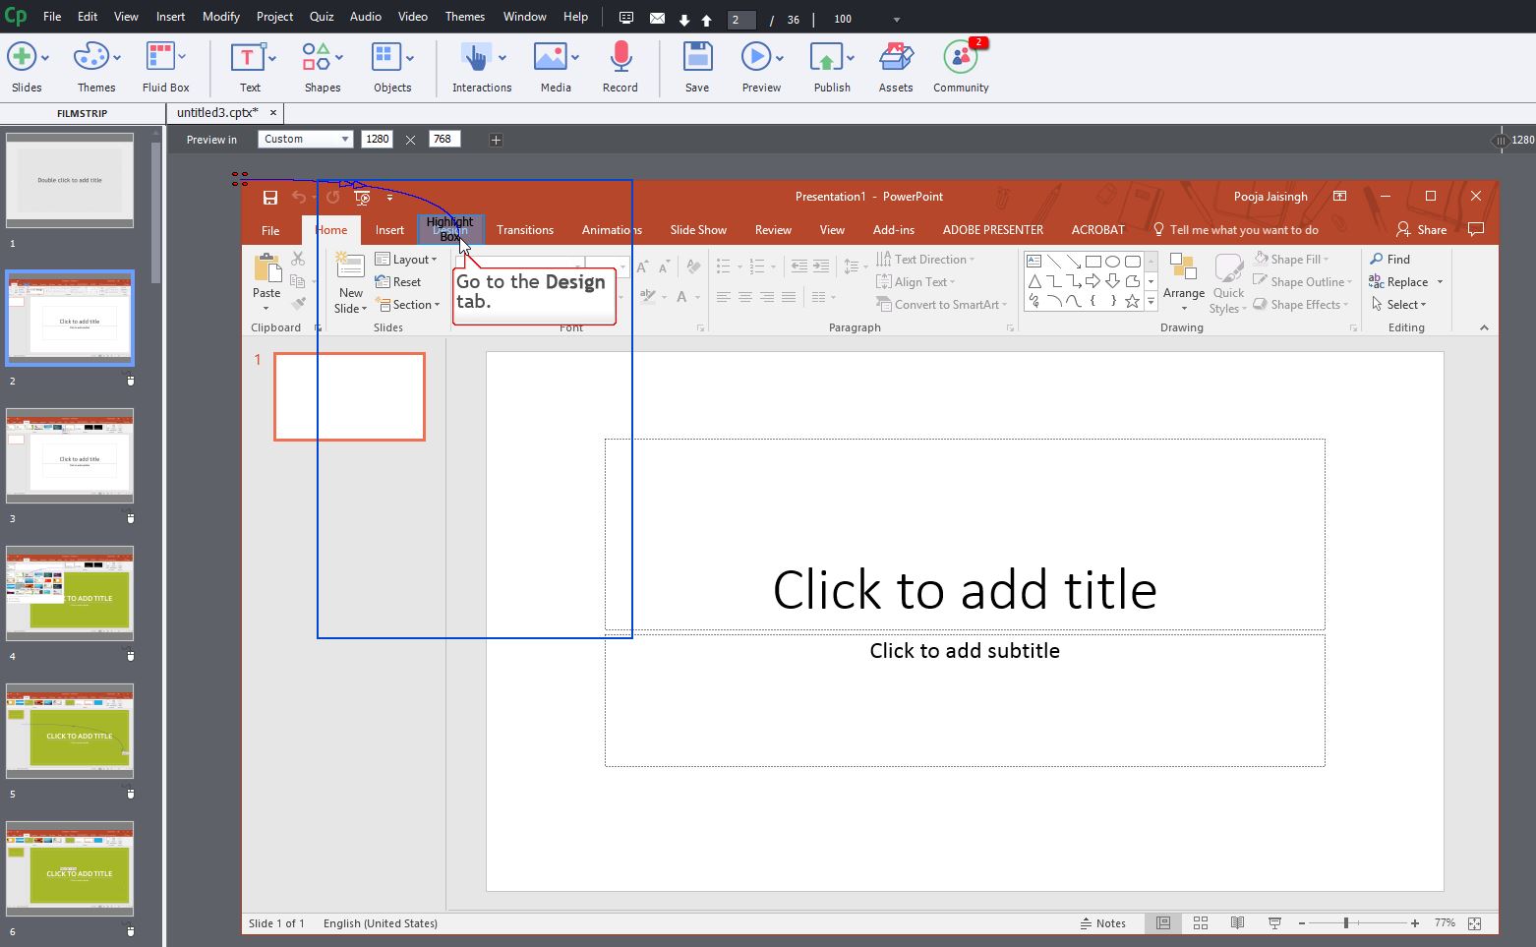The width and height of the screenshot is (1536, 947).
Task: Click the Publish icon
Action: [826, 58]
